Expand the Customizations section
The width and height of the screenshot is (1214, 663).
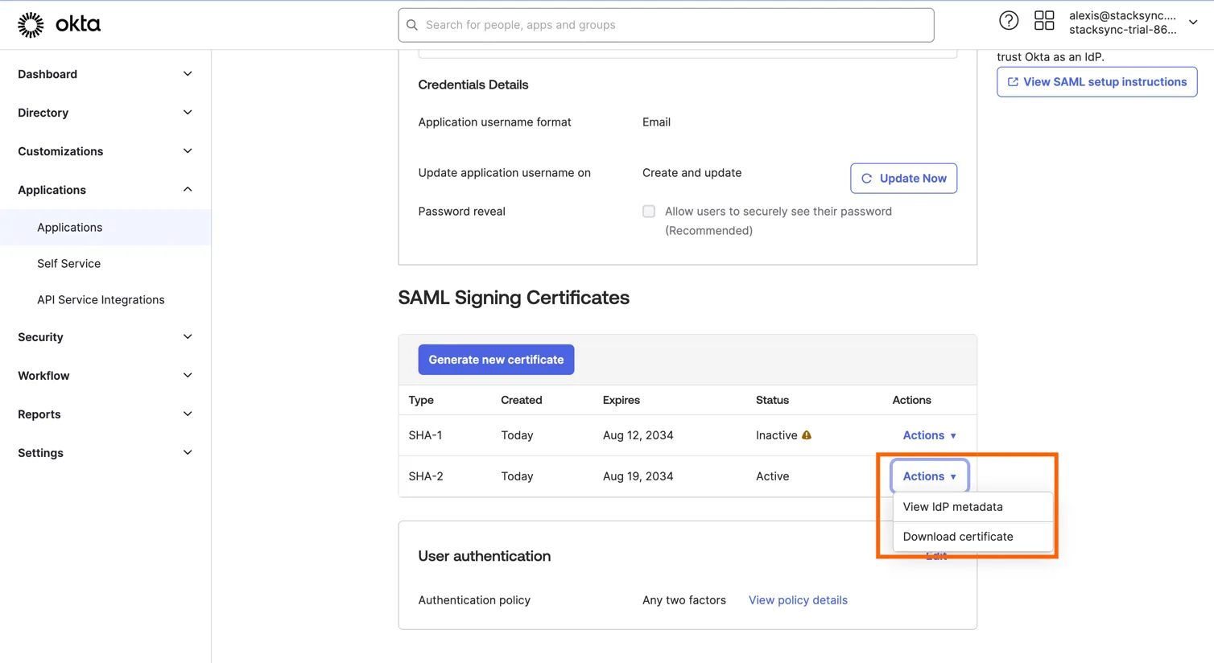105,151
